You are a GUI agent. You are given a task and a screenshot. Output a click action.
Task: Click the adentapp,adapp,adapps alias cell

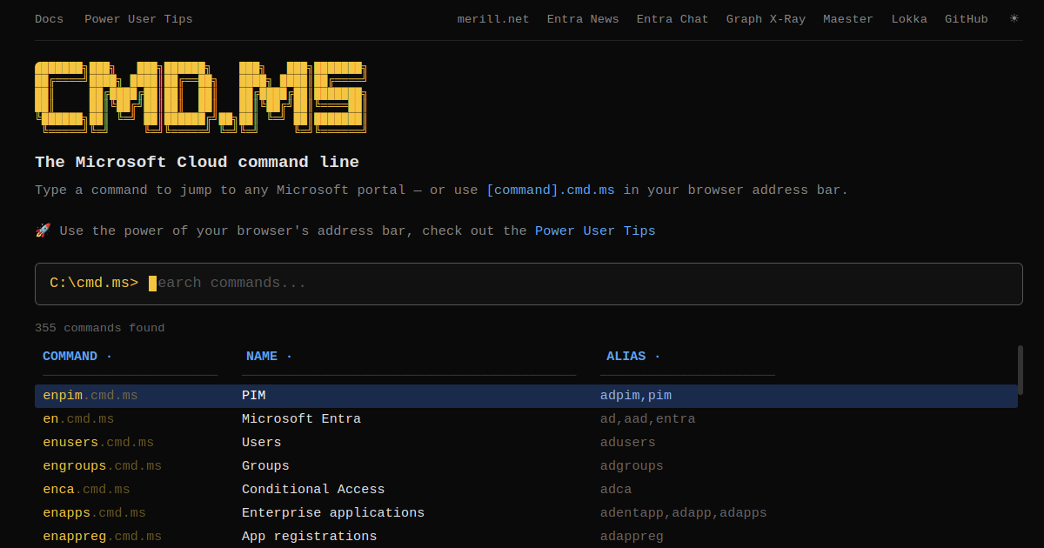click(684, 513)
